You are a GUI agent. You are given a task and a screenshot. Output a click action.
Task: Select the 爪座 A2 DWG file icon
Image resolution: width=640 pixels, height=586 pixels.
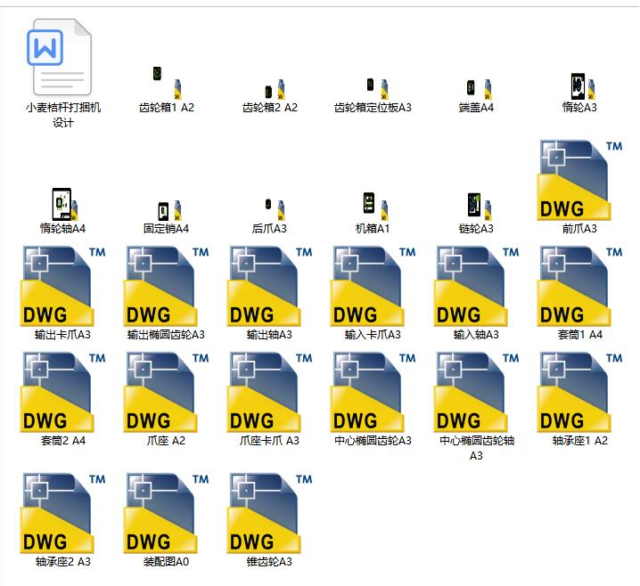[166, 392]
